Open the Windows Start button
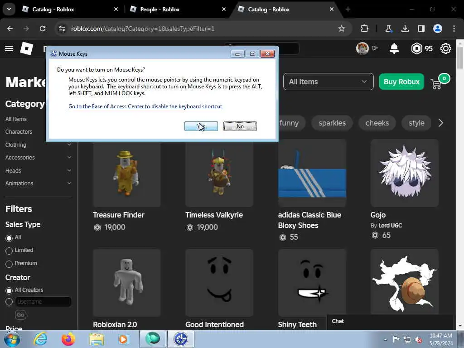The width and height of the screenshot is (464, 348). pyautogui.click(x=12, y=339)
